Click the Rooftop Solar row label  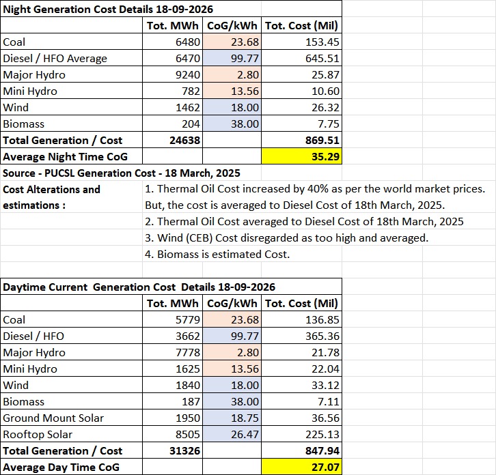pyautogui.click(x=72, y=435)
